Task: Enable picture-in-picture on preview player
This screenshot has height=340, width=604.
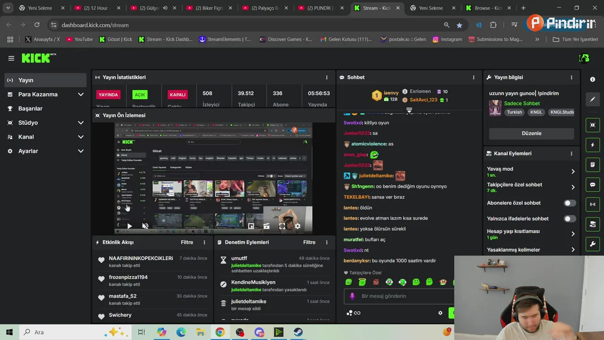Action: click(252, 226)
